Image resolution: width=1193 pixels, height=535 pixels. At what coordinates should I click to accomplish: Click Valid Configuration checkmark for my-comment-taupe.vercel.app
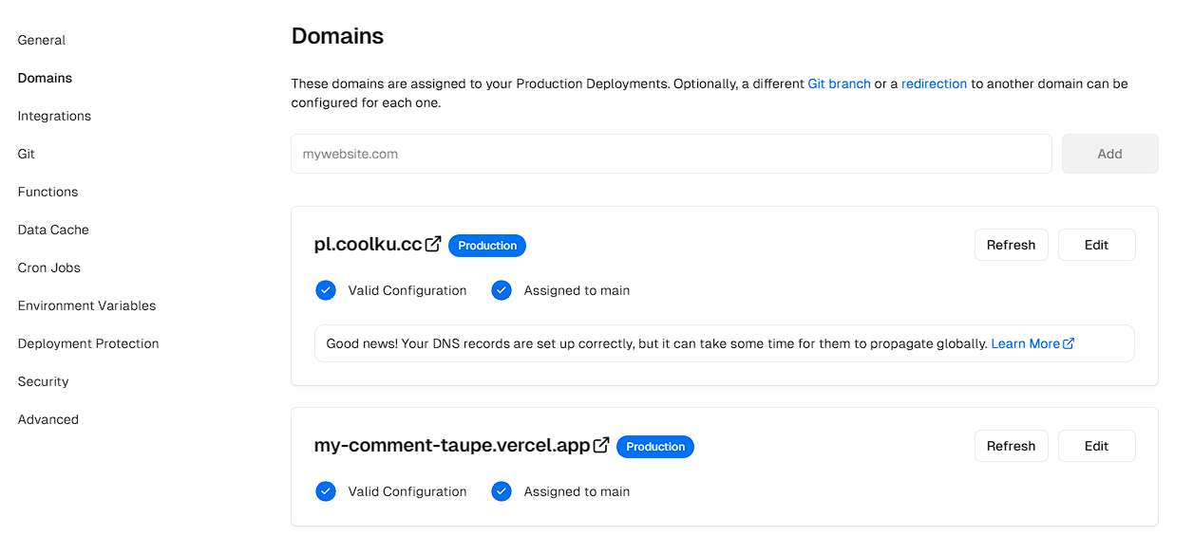[x=326, y=491]
